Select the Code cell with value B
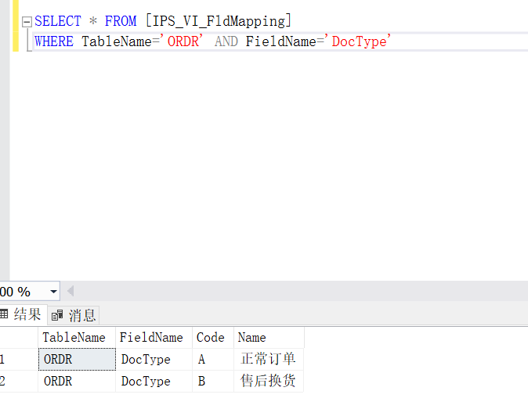 tap(213, 381)
